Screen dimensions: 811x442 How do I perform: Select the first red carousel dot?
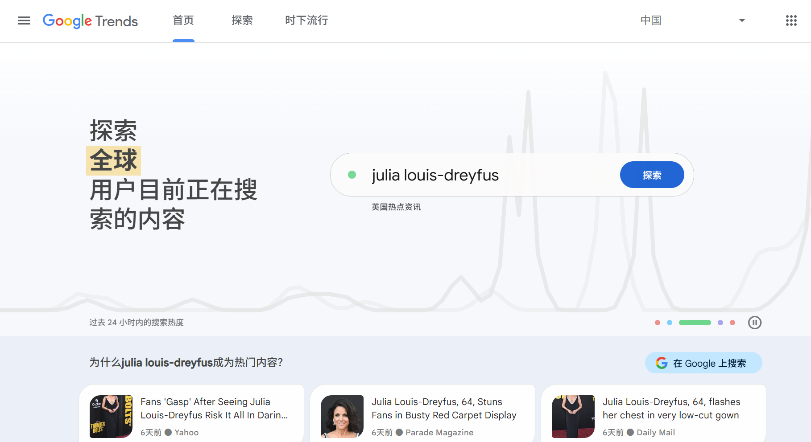click(658, 323)
